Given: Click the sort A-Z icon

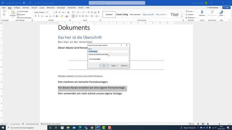Looking at the screenshot, I should click(95, 12).
